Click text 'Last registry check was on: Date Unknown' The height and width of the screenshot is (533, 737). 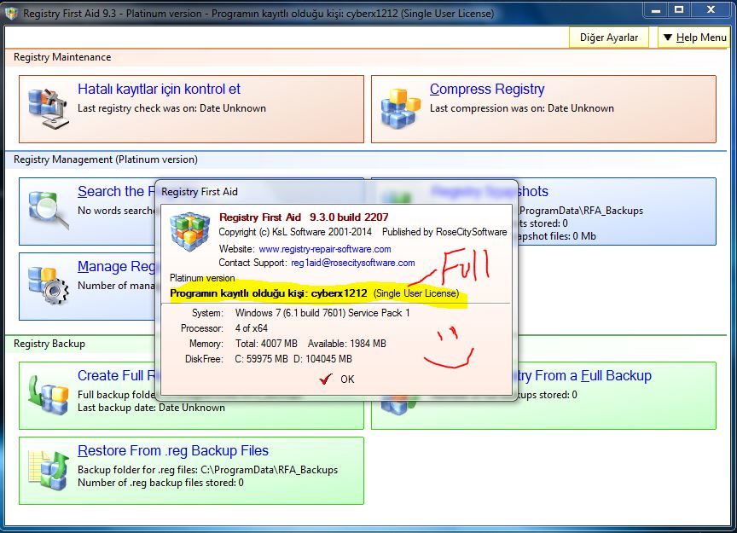point(171,108)
